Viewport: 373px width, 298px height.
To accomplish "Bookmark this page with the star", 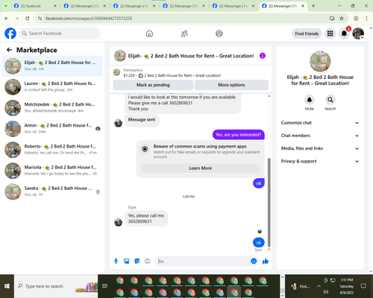I will pos(342,18).
